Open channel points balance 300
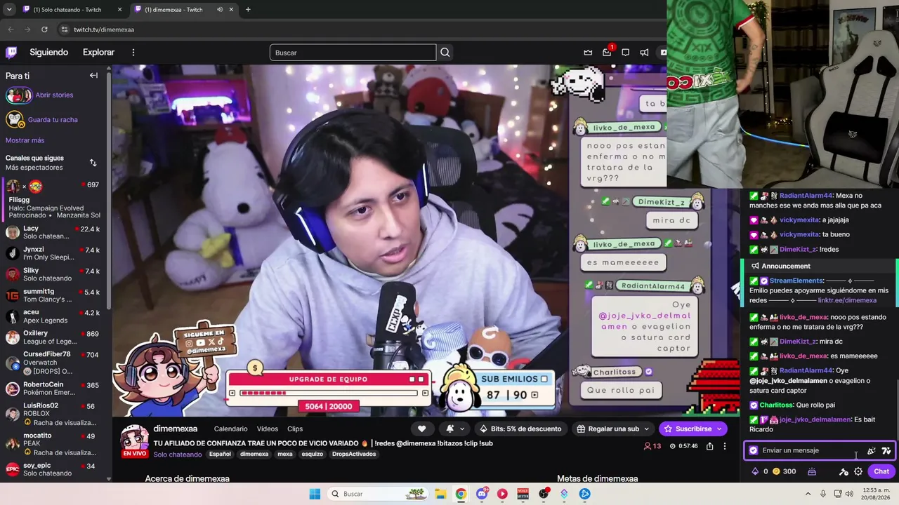Screen dimensions: 899x505 pos(784,471)
